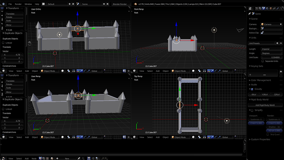The height and width of the screenshot is (160, 284).
Task: Click the render preview icon in top-left viewport header
Action: point(124,71)
